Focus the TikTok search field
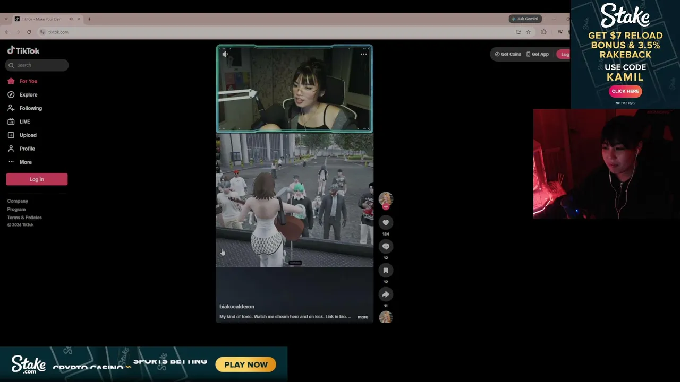 (37, 65)
